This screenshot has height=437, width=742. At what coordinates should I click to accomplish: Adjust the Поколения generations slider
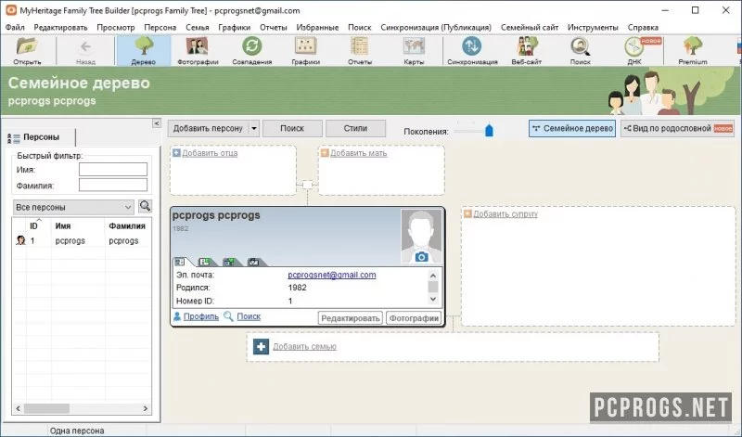click(489, 130)
